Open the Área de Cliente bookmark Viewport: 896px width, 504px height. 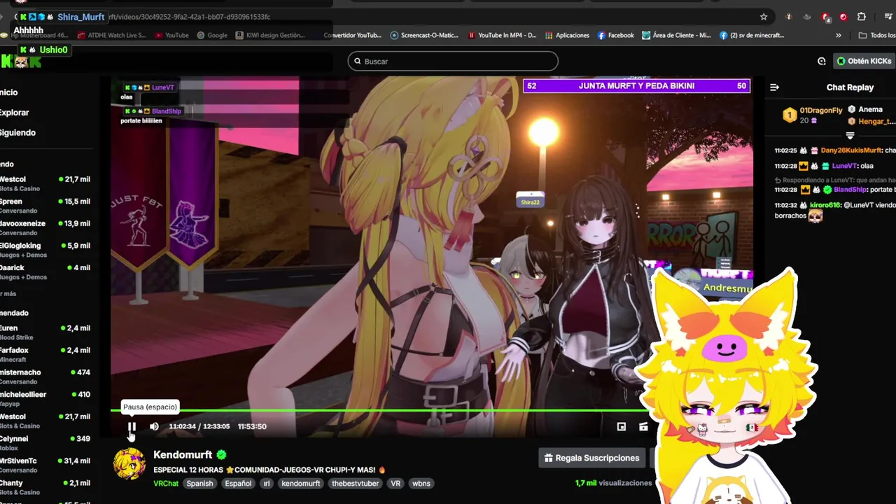point(677,35)
